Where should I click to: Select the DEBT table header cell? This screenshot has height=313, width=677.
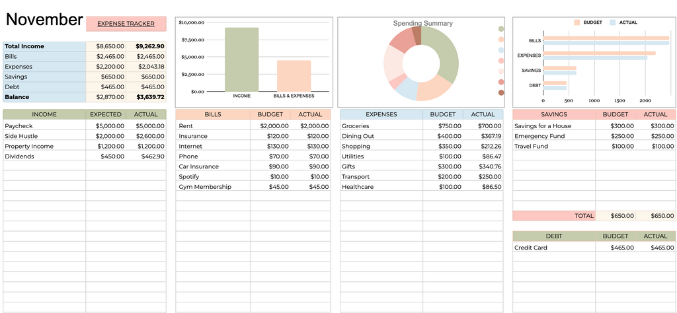click(x=554, y=236)
